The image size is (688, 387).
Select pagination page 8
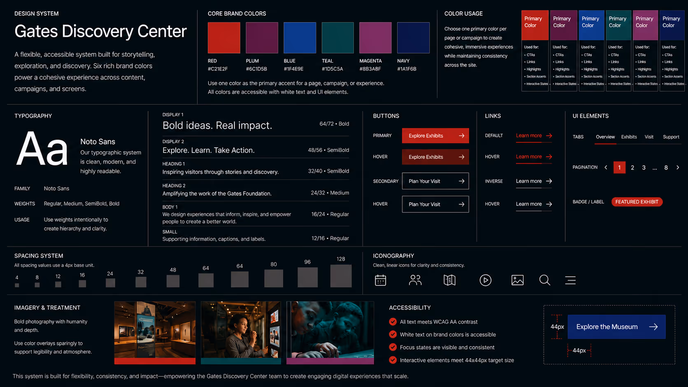tap(666, 168)
